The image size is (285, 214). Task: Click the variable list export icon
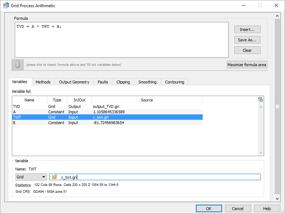coord(261,100)
